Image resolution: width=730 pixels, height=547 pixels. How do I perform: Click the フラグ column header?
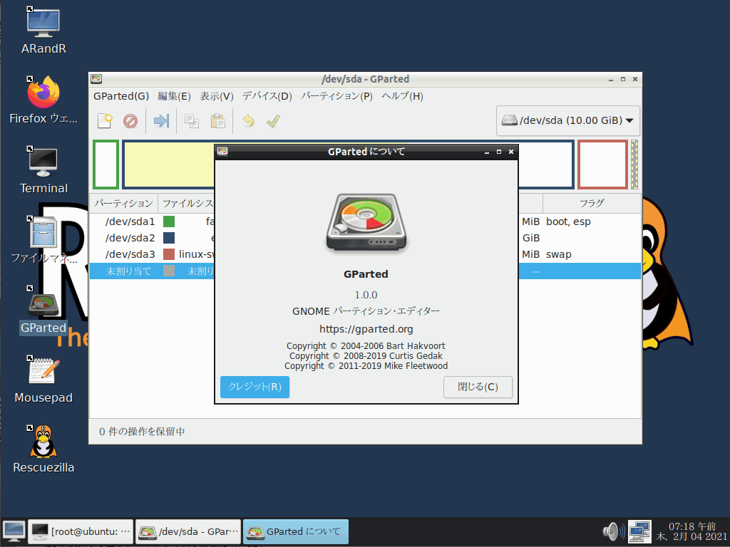[x=592, y=203]
